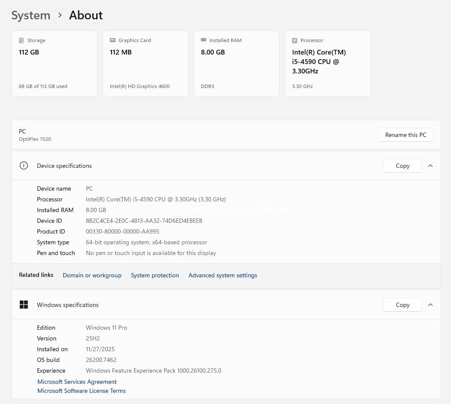This screenshot has width=451, height=404.
Task: Collapse the Device specifications section
Action: [x=430, y=166]
